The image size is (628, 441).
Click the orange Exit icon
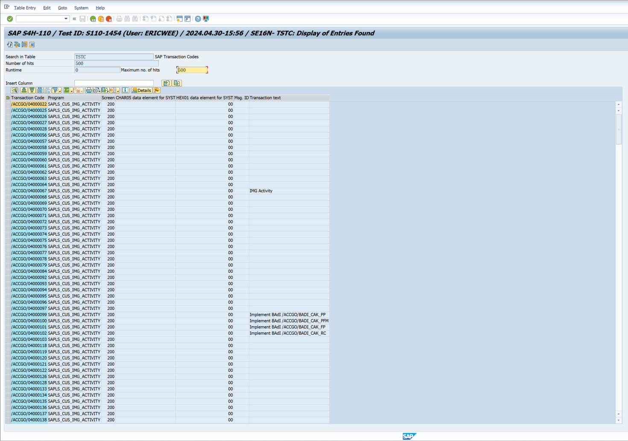click(101, 19)
